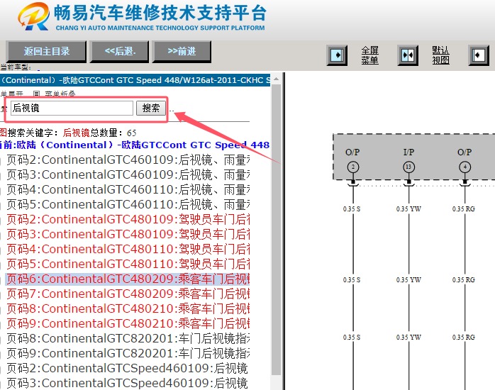The image size is (495, 390).
Task: Click the I/P label in the diagram
Action: click(408, 152)
